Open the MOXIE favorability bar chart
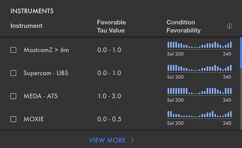 tap(199, 114)
